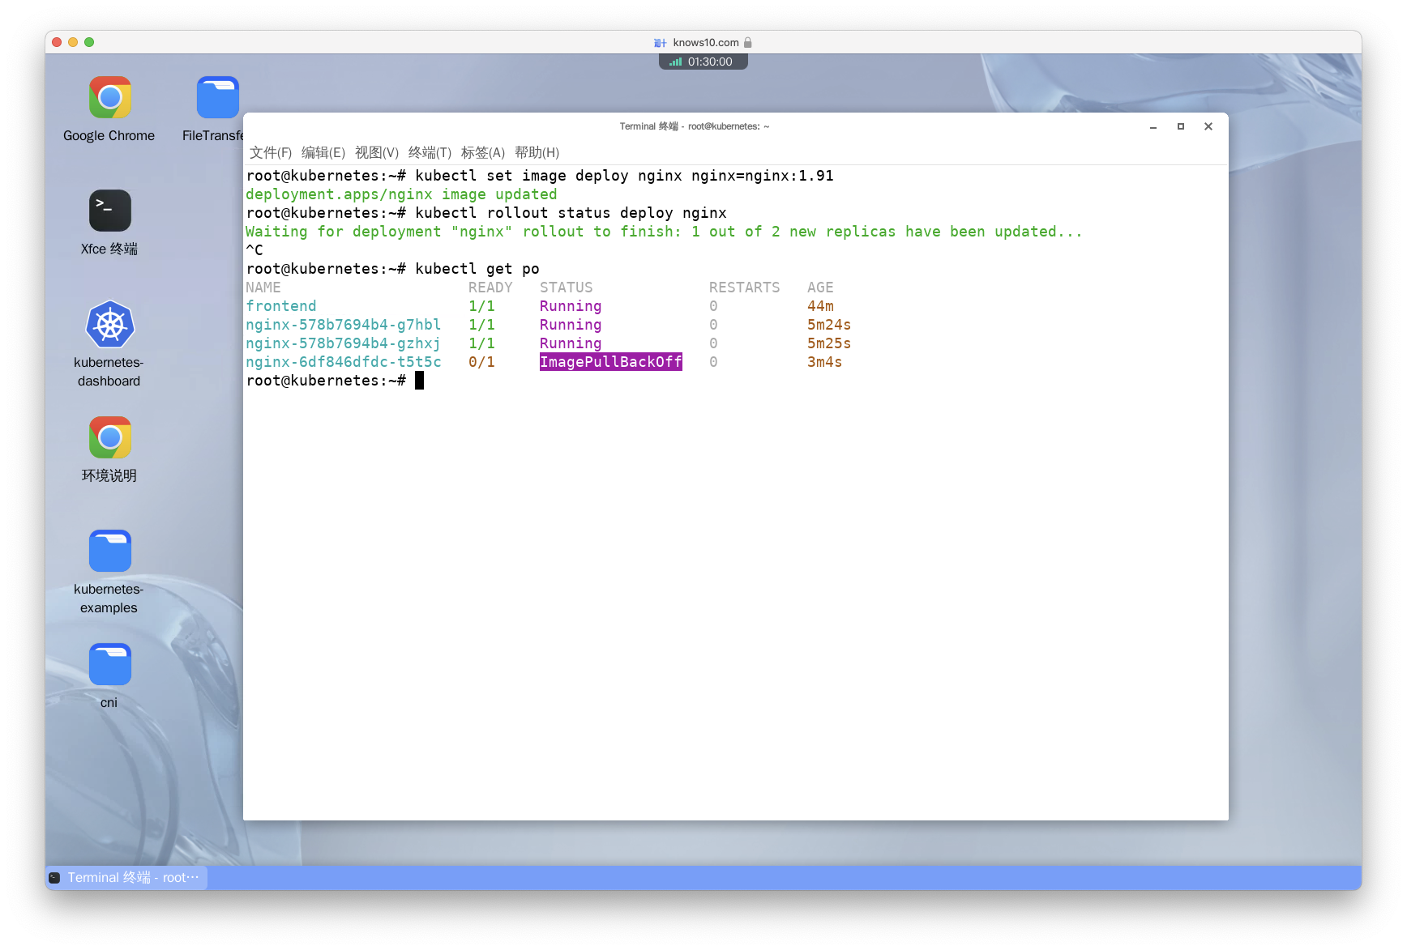Image resolution: width=1407 pixels, height=950 pixels.
Task: Click the 0/1 ready value
Action: coord(481,362)
